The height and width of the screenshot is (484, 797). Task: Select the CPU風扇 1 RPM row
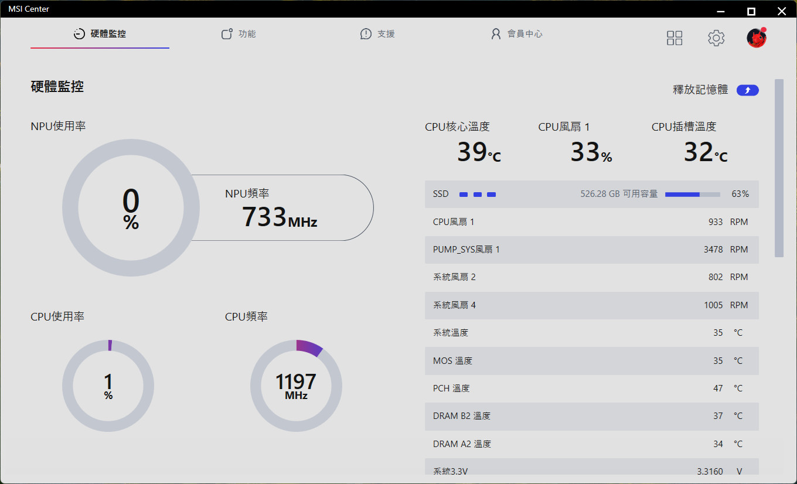coord(591,222)
